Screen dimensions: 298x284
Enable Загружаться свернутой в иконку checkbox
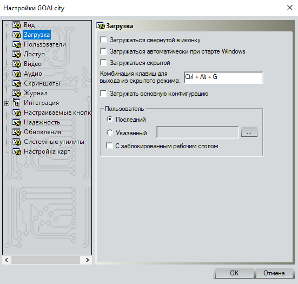point(104,40)
